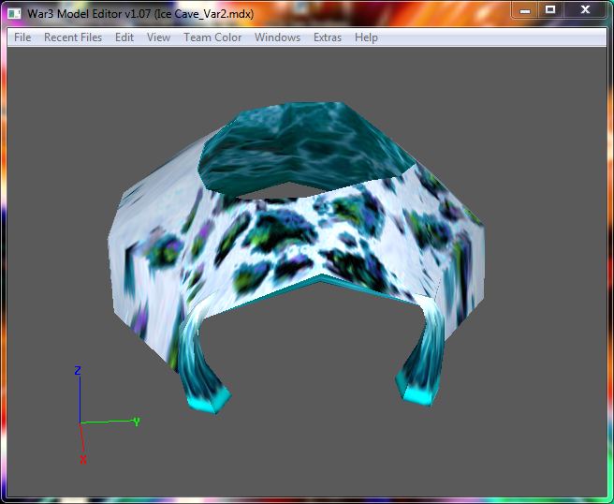Image resolution: width=614 pixels, height=504 pixels.
Task: Click the red X axis label
Action: click(x=83, y=460)
